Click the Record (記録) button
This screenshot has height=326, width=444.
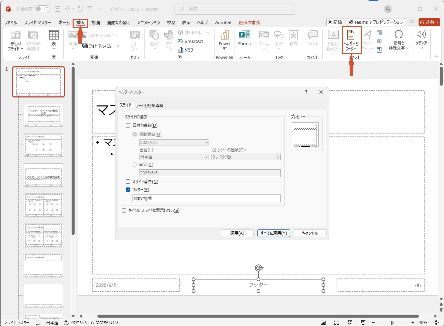click(335, 22)
